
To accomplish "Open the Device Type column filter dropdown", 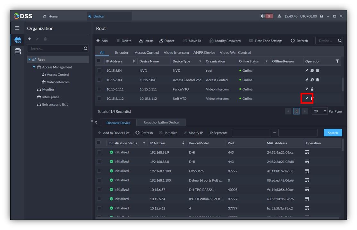I will (x=200, y=61).
